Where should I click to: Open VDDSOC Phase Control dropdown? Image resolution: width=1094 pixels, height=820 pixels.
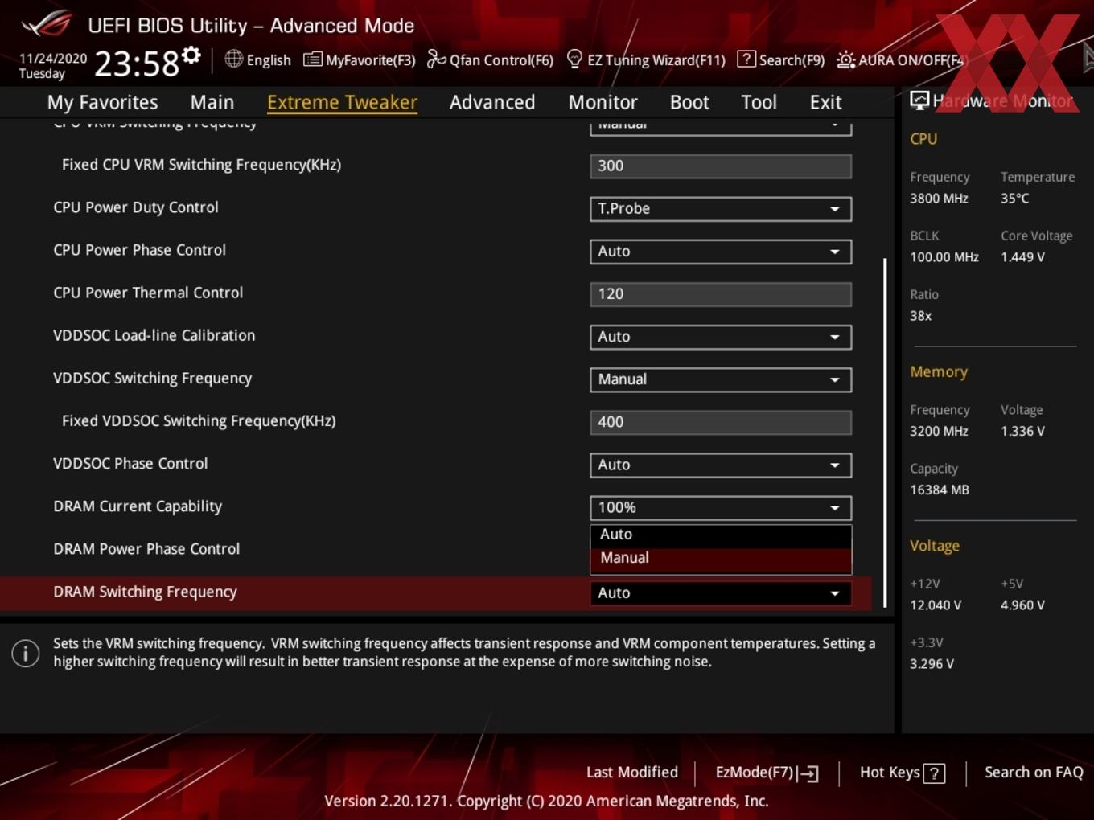(721, 464)
